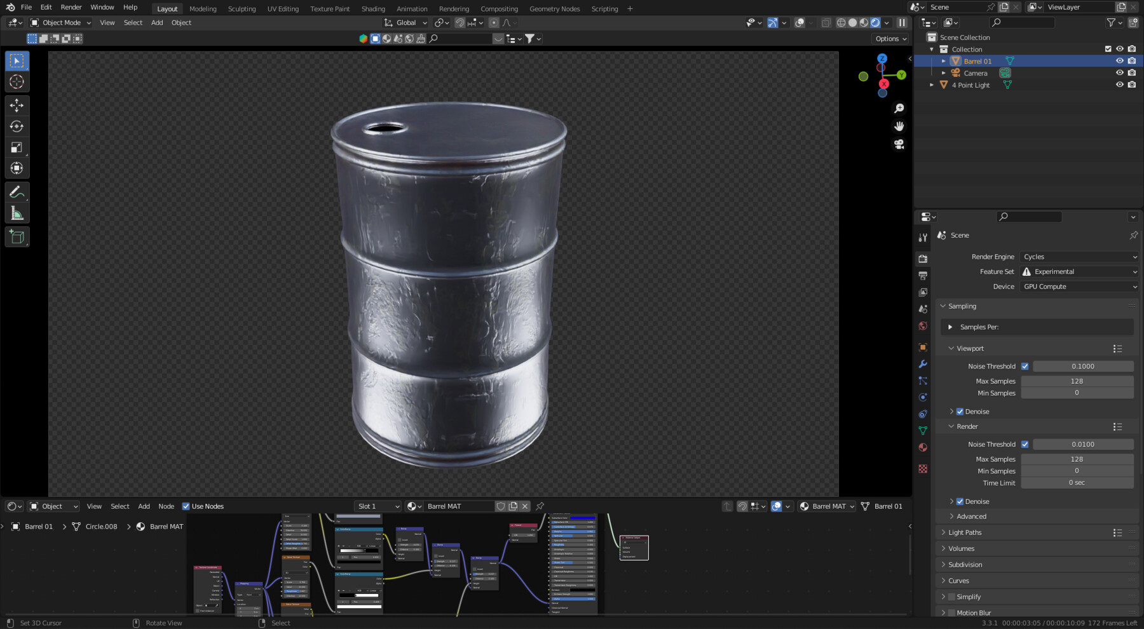1144x629 pixels.
Task: Click the Options button in the viewport header
Action: [x=889, y=38]
